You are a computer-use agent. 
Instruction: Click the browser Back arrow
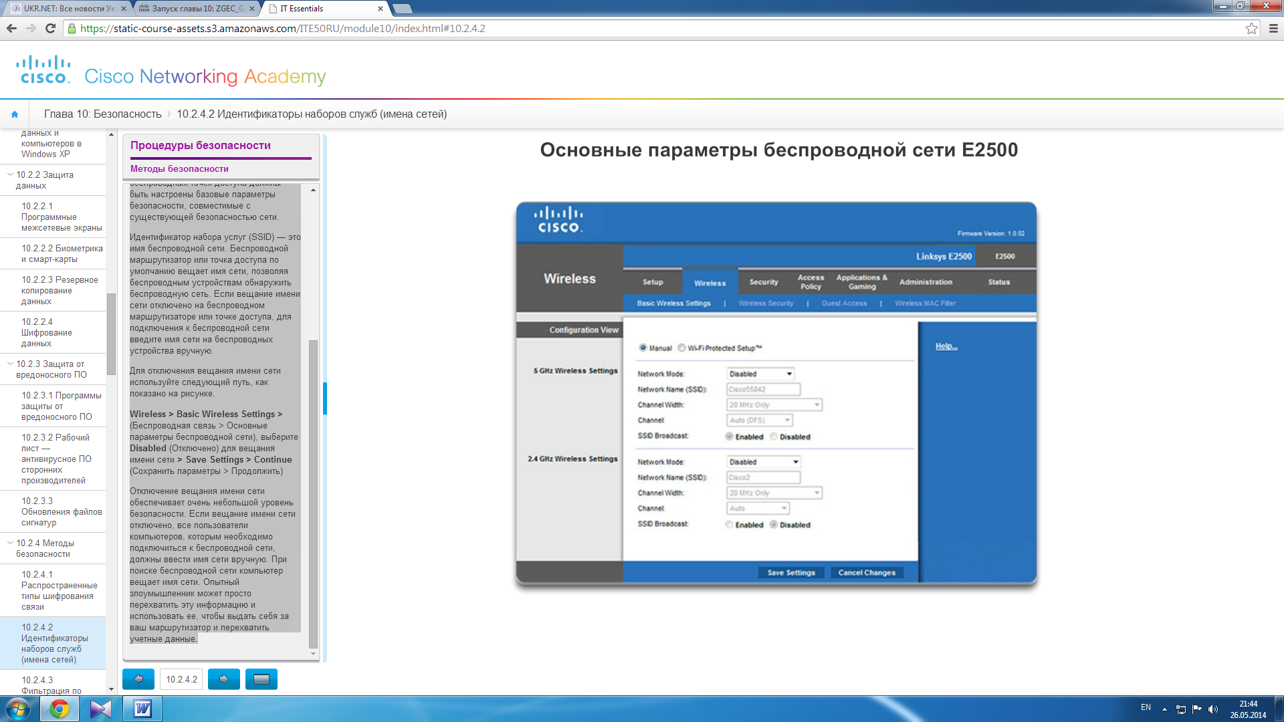(x=11, y=28)
